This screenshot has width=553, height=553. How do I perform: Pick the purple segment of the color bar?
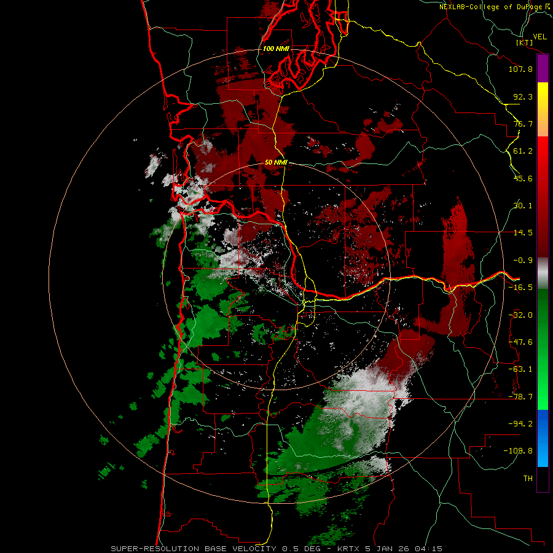543,68
